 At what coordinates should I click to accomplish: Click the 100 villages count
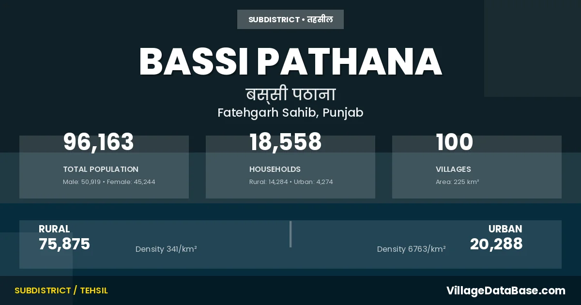click(454, 142)
